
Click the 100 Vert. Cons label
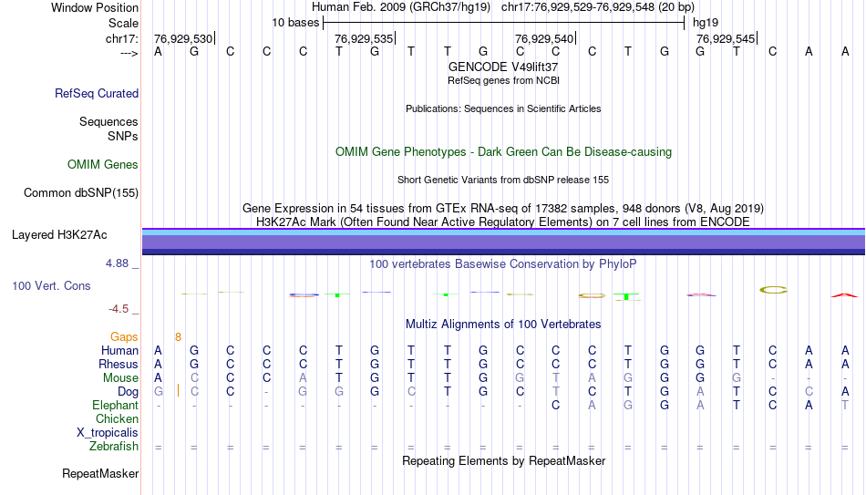[51, 285]
